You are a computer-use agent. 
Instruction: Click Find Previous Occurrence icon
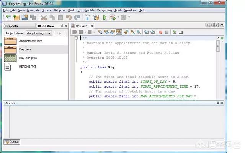click(106, 32)
